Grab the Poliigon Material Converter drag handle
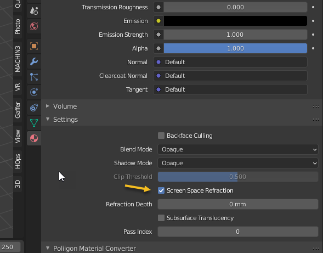 coord(315,248)
